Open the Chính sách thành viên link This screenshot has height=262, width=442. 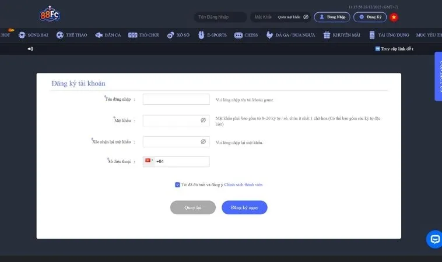coord(243,185)
